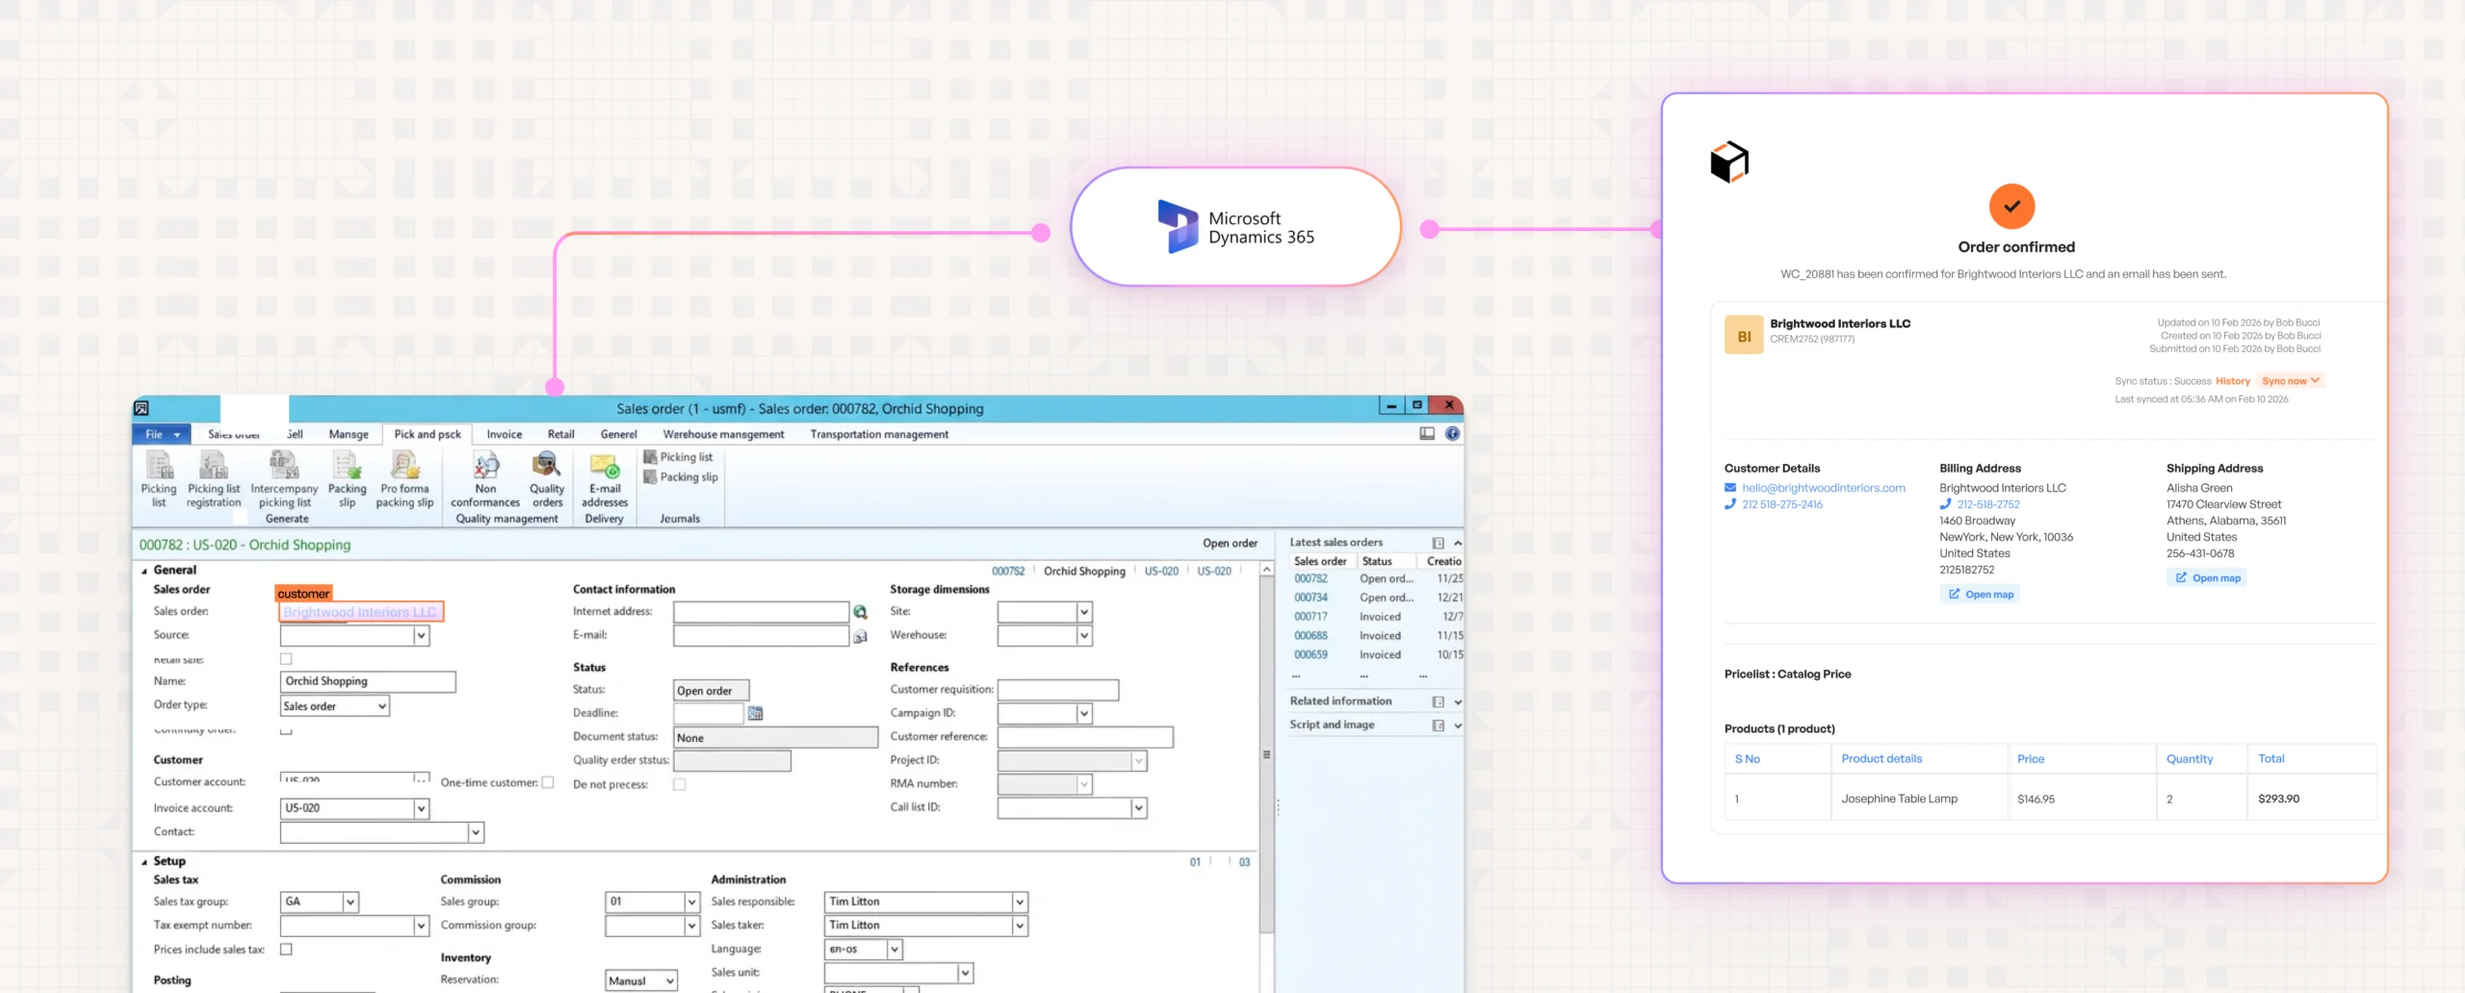
Task: Click the view layout icon beside Help
Action: [x=1427, y=434]
